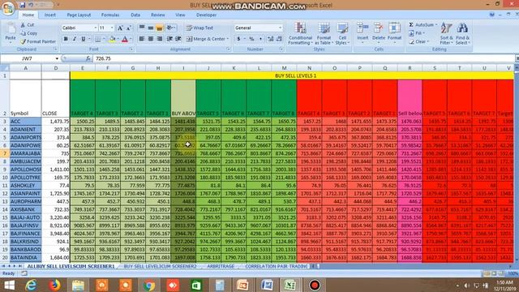Image resolution: width=519 pixels, height=292 pixels.
Task: Open the General number format dropdown
Action: (281, 28)
